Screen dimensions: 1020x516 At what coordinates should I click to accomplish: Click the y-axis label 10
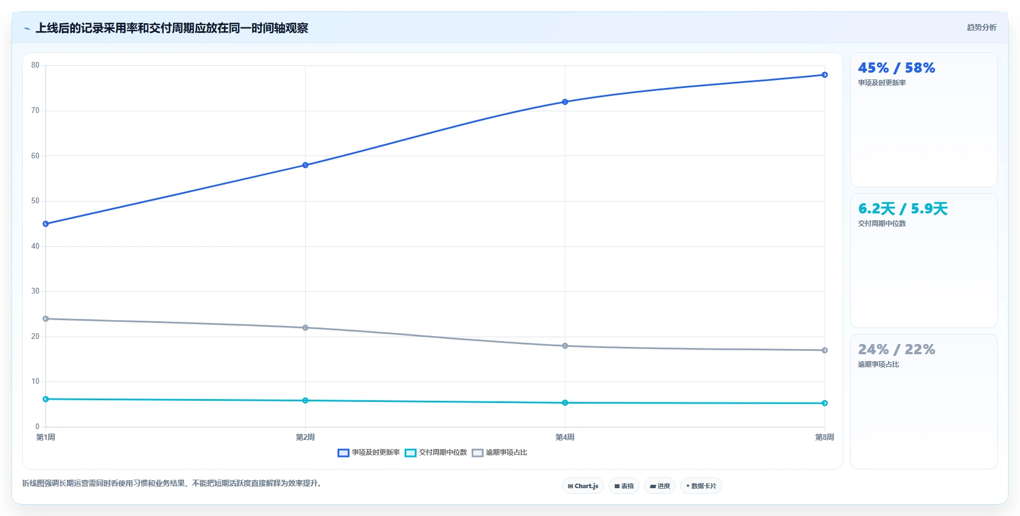coord(35,381)
